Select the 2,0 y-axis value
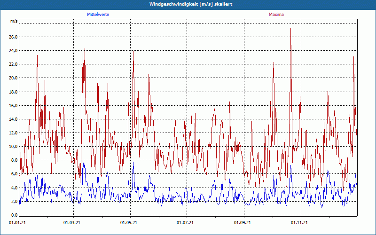The width and height of the screenshot is (376, 235). tap(15, 202)
